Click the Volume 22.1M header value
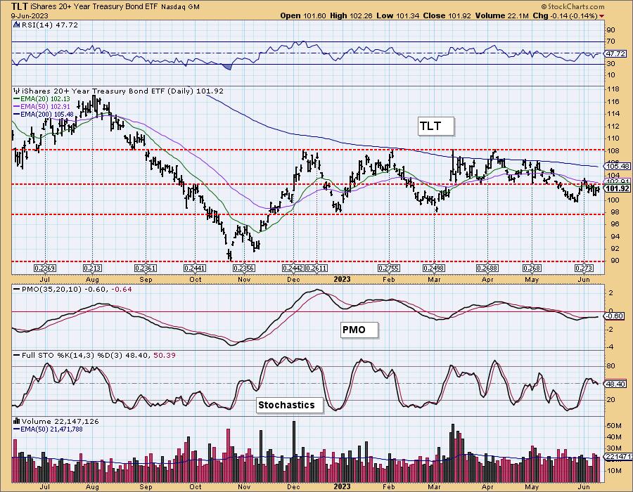Image resolution: width=633 pixels, height=492 pixels. pos(502,15)
